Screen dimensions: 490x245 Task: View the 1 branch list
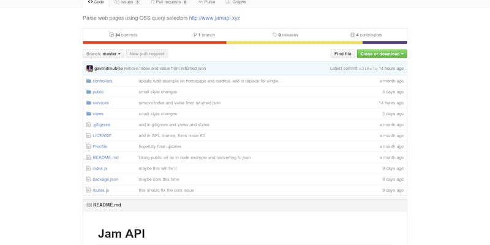[x=204, y=35]
